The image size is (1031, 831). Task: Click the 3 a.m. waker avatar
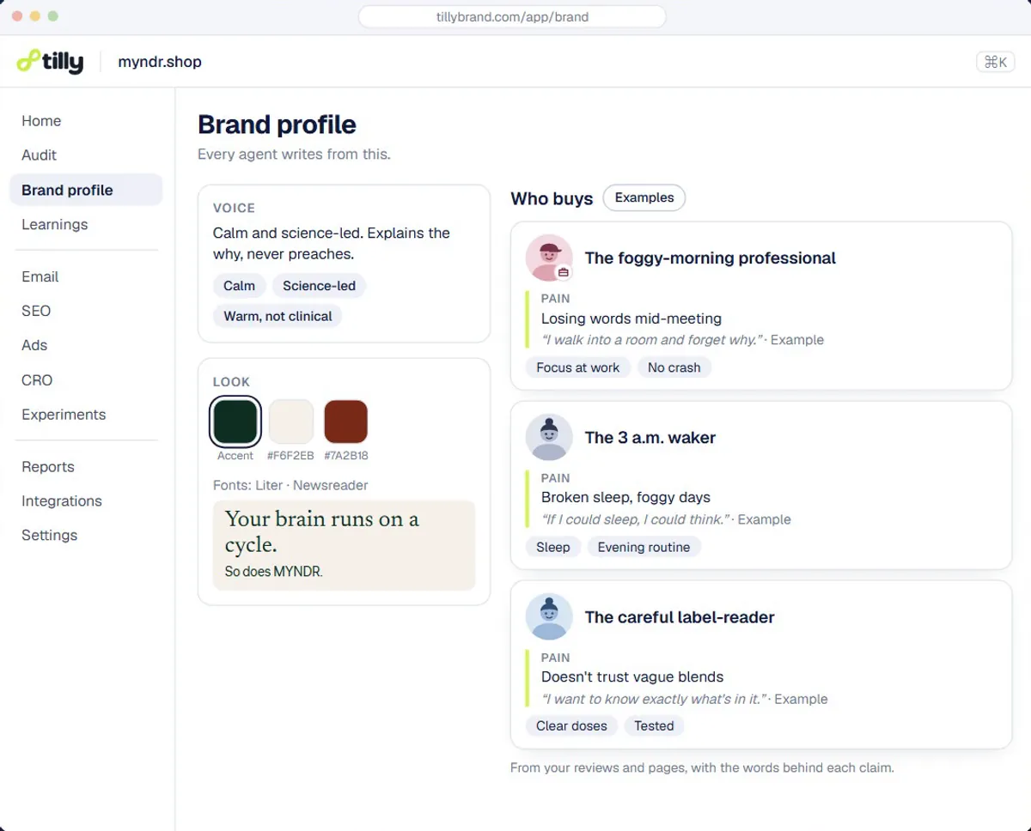pos(549,437)
